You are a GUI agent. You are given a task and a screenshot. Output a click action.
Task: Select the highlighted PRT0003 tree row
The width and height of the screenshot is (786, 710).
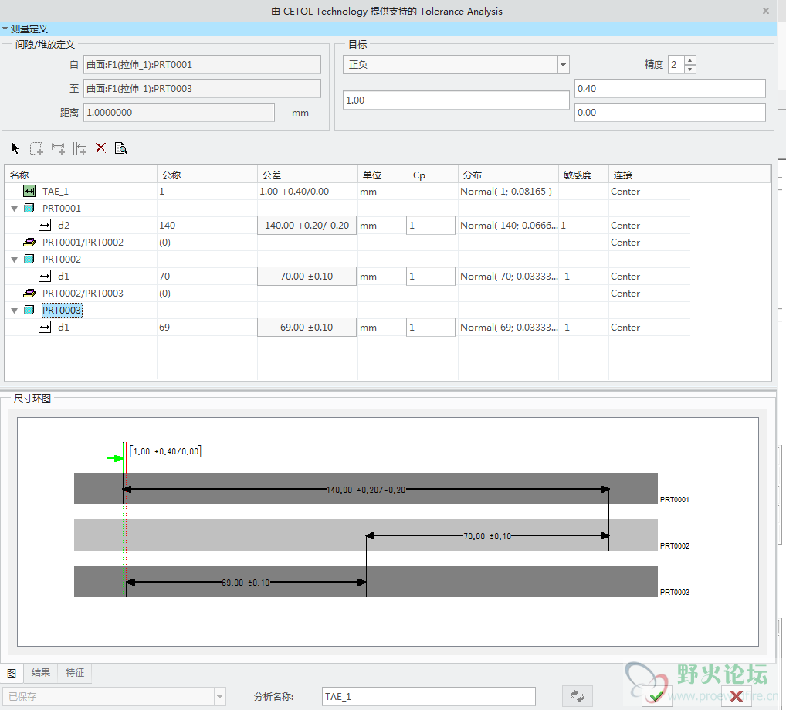347,310
